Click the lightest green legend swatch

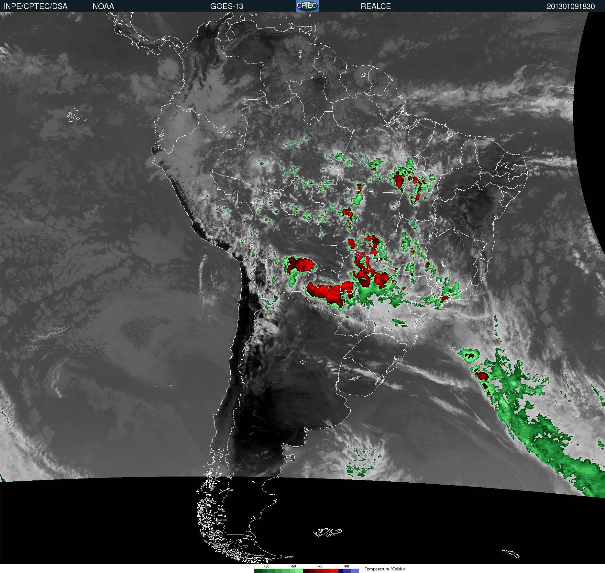coord(299,571)
